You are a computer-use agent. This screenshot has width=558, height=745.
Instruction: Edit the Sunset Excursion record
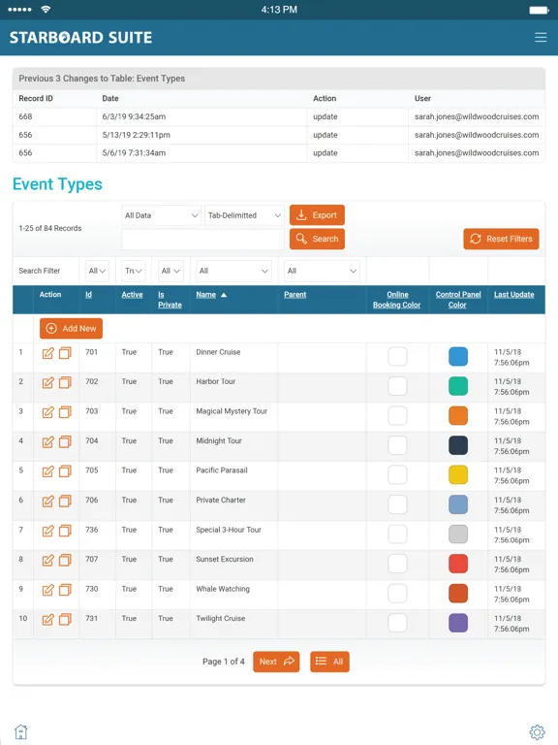tap(47, 560)
